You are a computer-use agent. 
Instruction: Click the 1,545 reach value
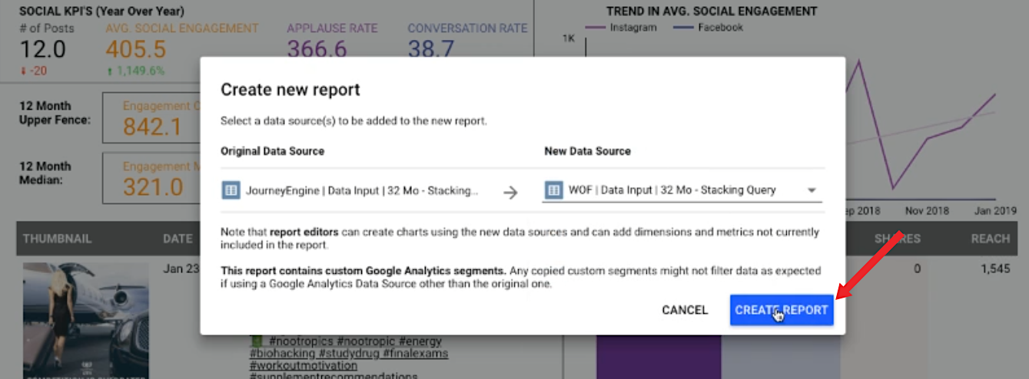995,269
